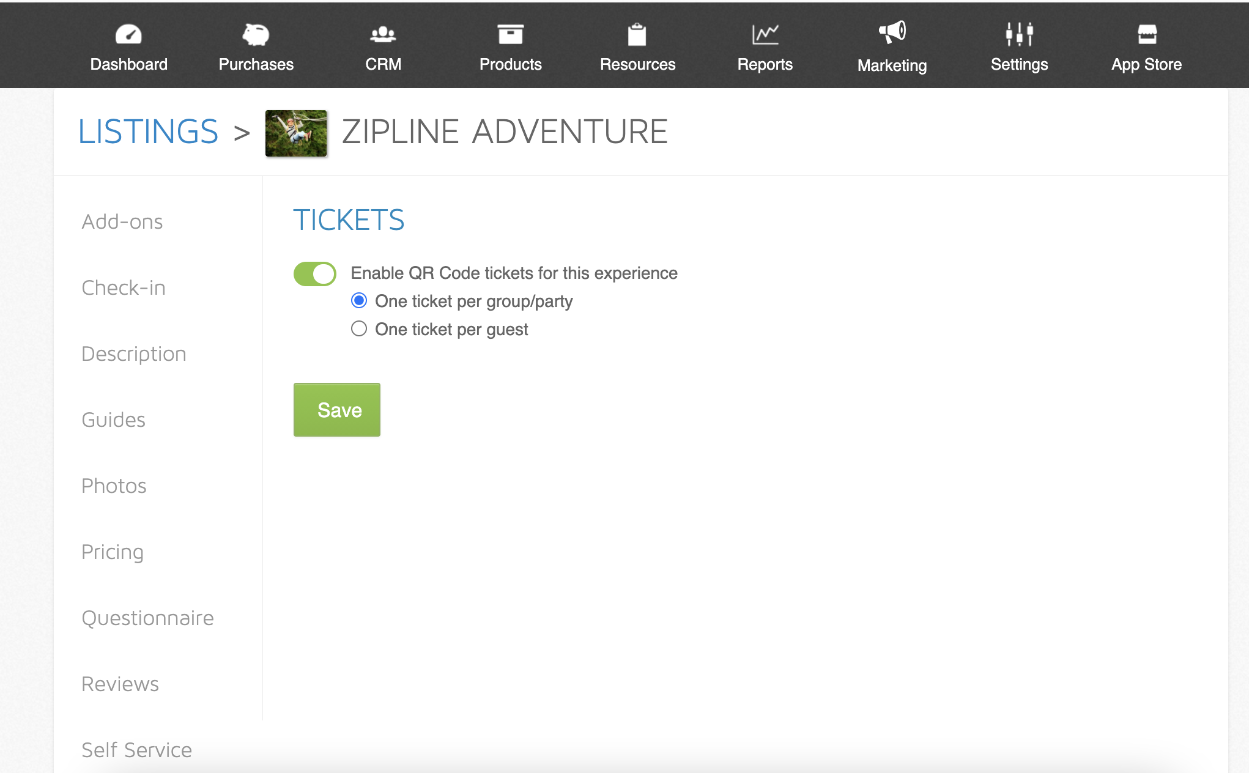Click the Dashboard menu label
The image size is (1249, 773).
coord(128,64)
